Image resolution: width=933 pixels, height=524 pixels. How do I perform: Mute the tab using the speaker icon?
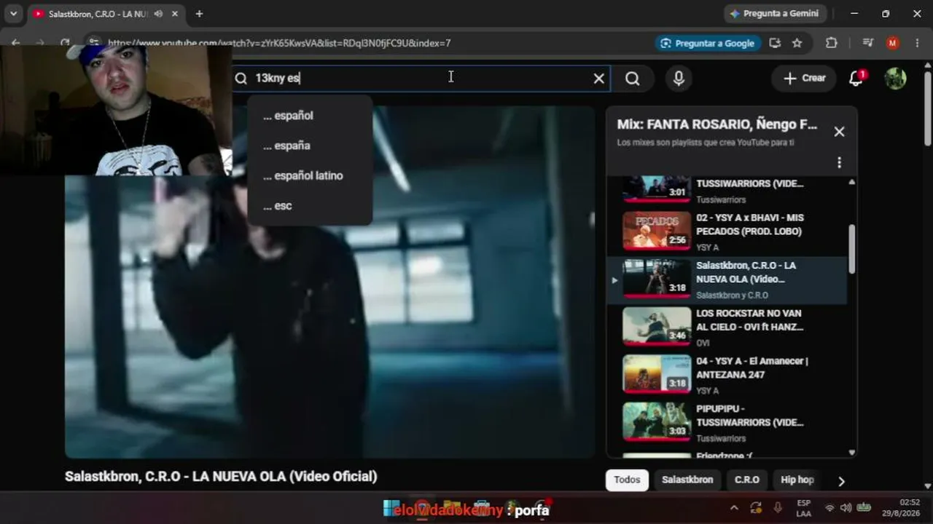(x=158, y=14)
